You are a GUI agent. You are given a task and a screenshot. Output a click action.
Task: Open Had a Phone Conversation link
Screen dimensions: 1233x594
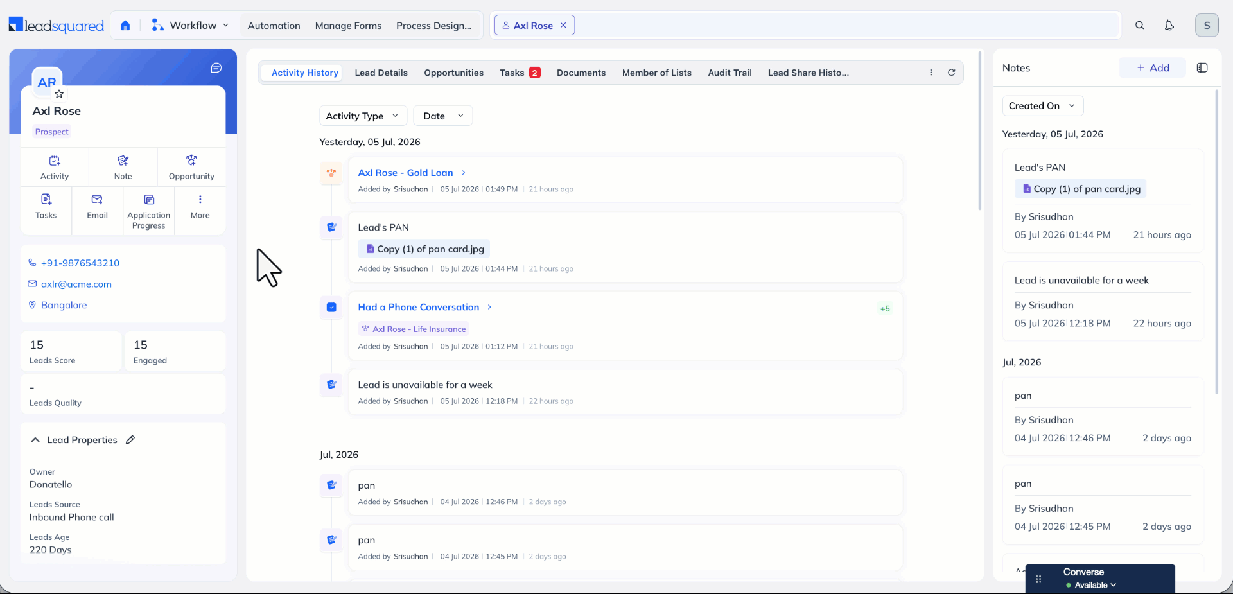pyautogui.click(x=418, y=307)
